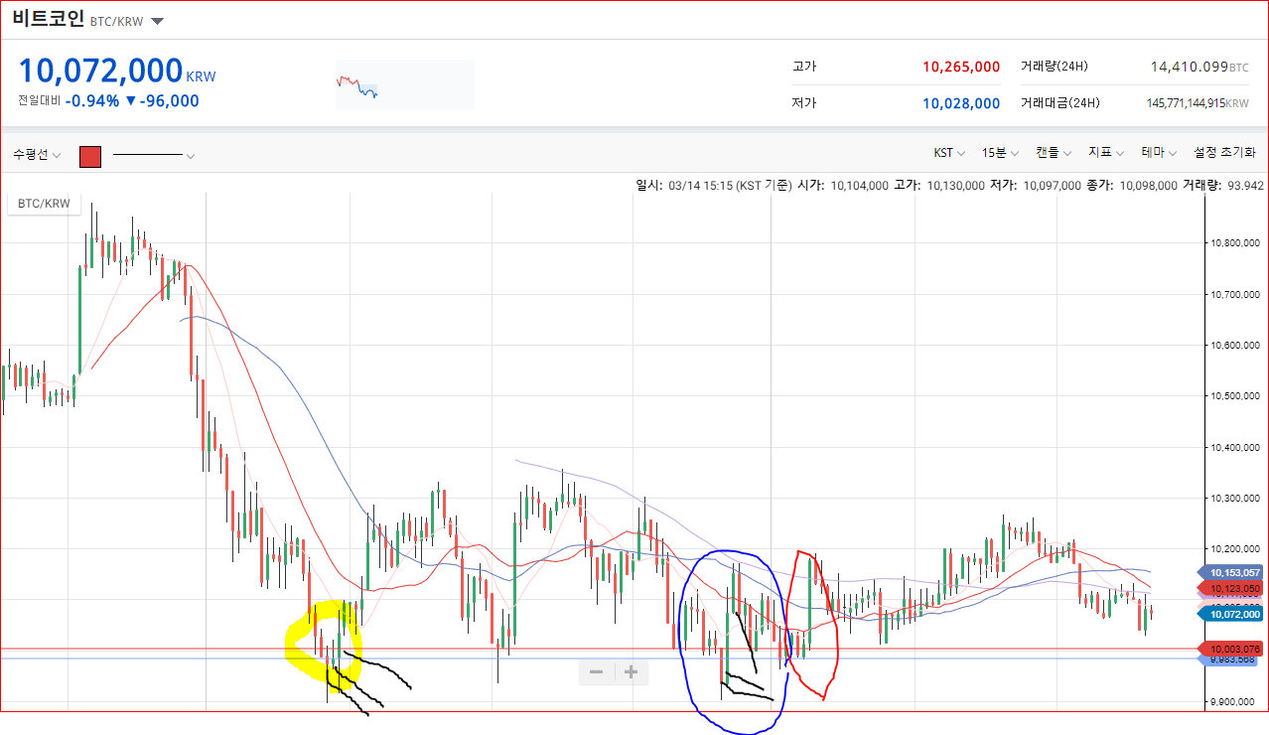Zoom in with the plus icon
This screenshot has width=1269, height=735.
[631, 672]
